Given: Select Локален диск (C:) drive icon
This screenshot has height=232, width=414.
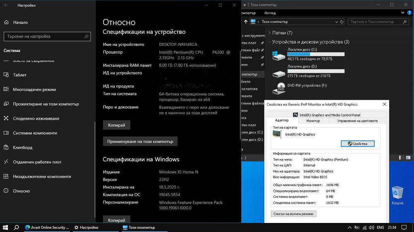Looking at the screenshot, I should click(279, 55).
